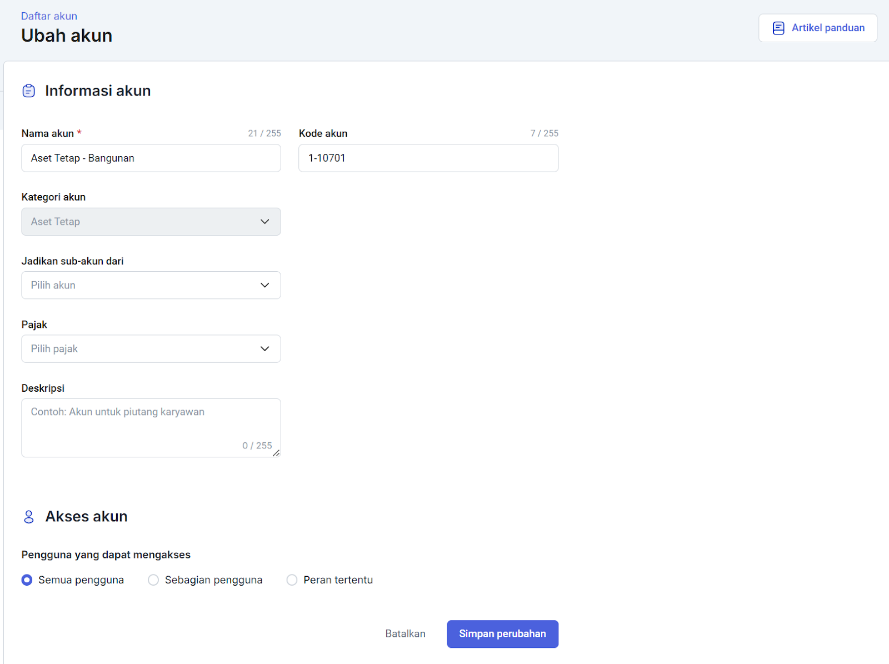Viewport: 889px width, 664px height.
Task: Click the Akses akun section title
Action: [x=87, y=517]
